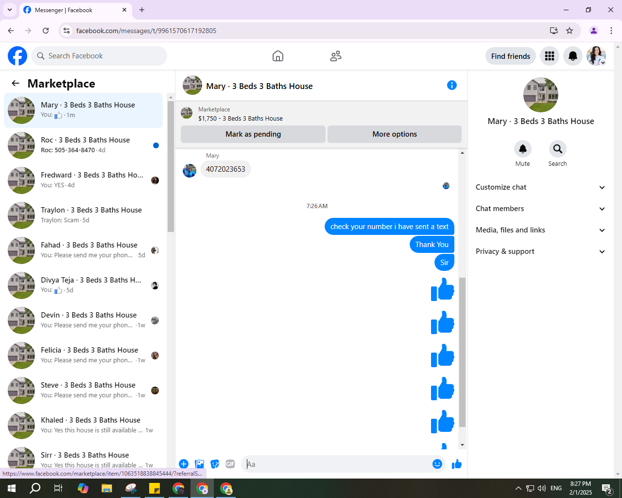Open more actions plus icon in composer
The height and width of the screenshot is (498, 622).
coord(184,464)
